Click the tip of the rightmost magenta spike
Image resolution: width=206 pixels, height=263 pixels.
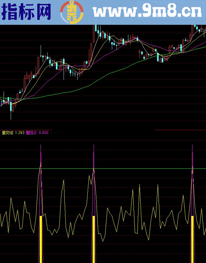192,146
